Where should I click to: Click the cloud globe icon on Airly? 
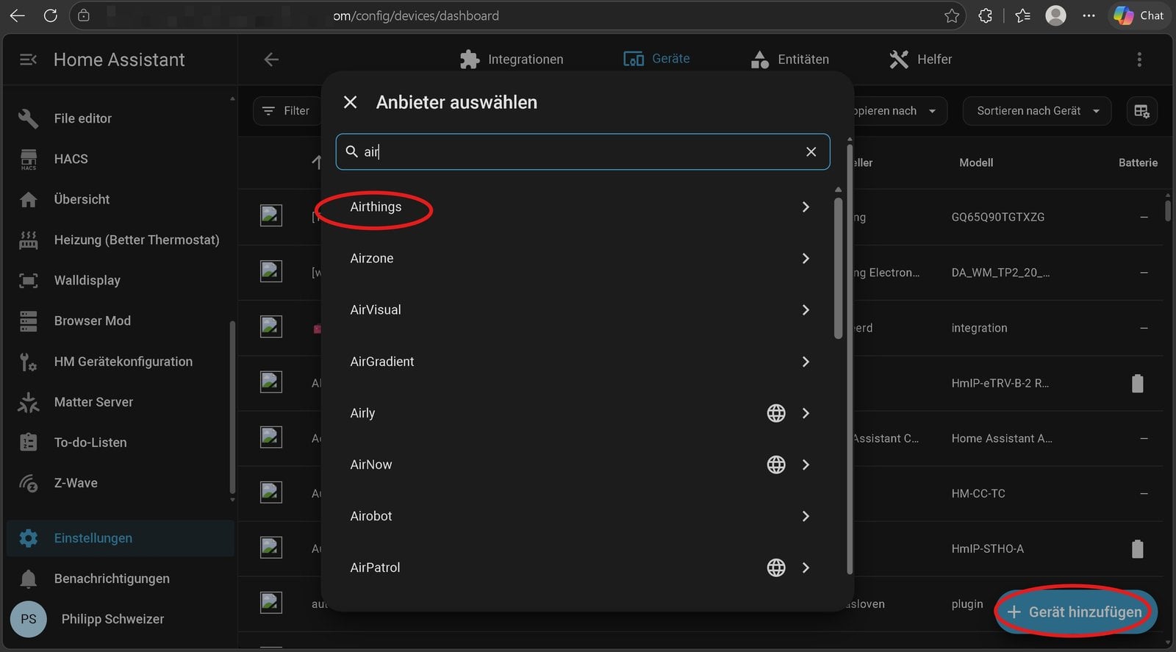[776, 413]
